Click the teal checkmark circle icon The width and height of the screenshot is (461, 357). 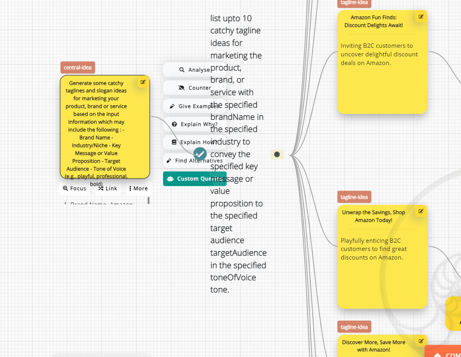click(x=200, y=154)
